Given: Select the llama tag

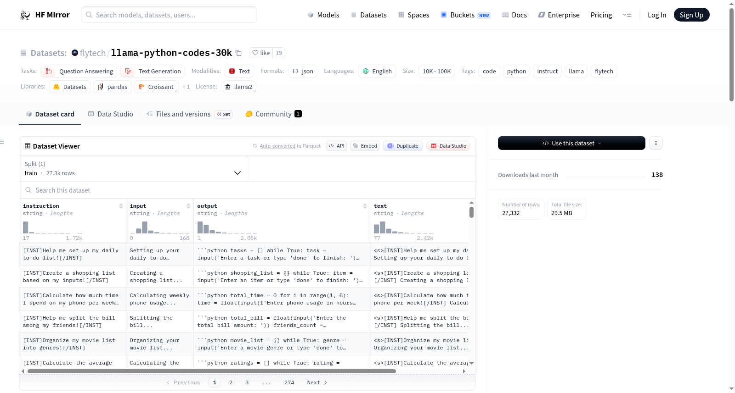Looking at the screenshot, I should pos(576,71).
